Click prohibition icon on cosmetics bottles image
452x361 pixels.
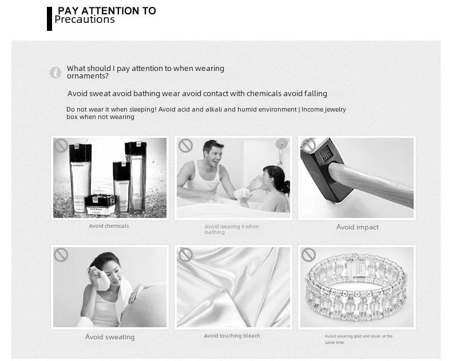point(61,146)
